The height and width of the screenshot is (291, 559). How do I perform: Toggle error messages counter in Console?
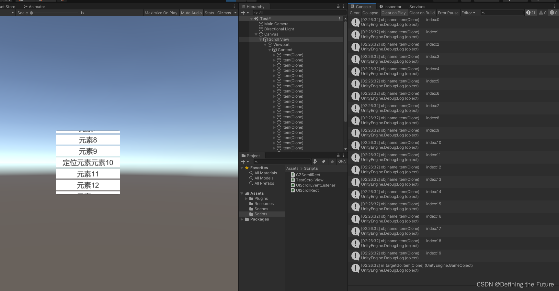pyautogui.click(x=553, y=13)
